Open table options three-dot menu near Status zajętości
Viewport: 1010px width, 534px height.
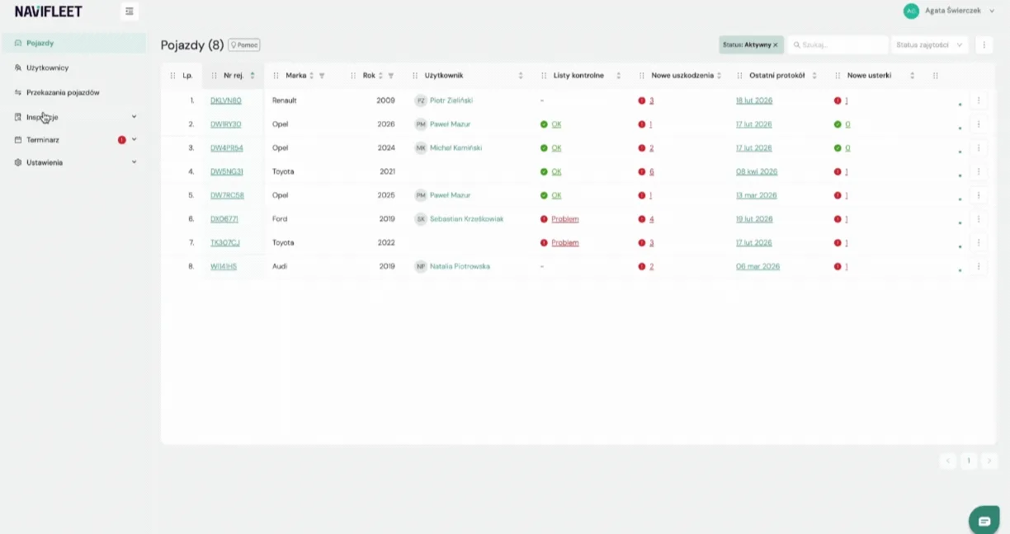pos(984,45)
